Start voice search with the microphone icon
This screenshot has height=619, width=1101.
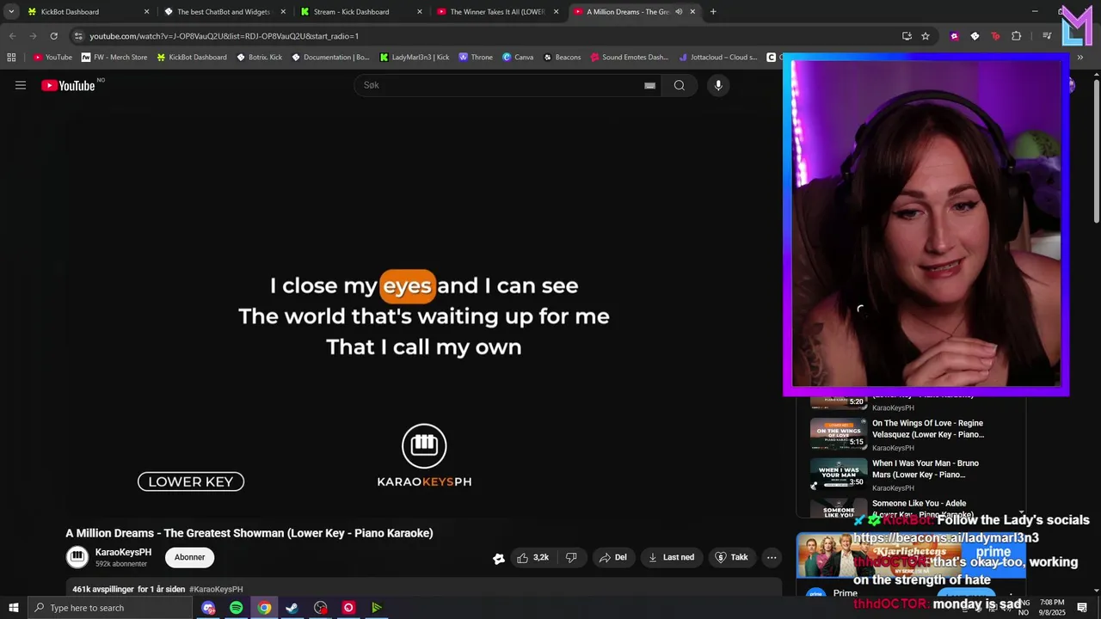(718, 85)
